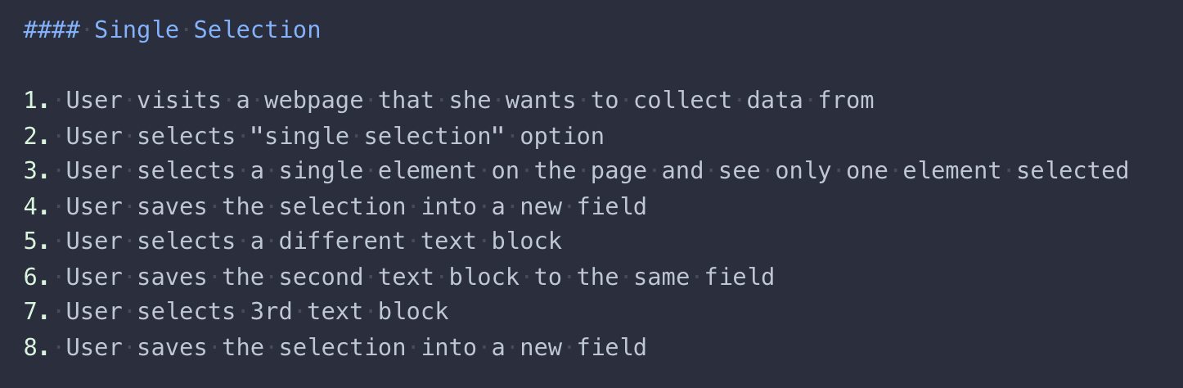Click the word "collect" in step 1
This screenshot has width=1183, height=388.
coord(683,101)
